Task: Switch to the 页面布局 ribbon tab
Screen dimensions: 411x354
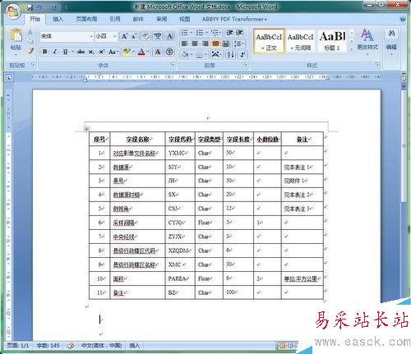Action: tap(86, 19)
